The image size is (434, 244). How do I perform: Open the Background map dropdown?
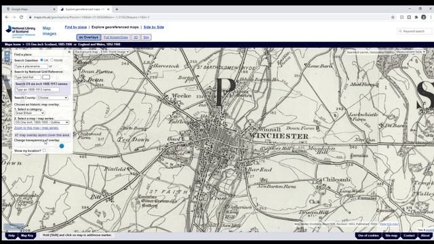(x=102, y=52)
